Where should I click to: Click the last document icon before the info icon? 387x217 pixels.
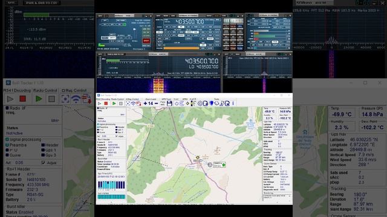click(x=227, y=104)
